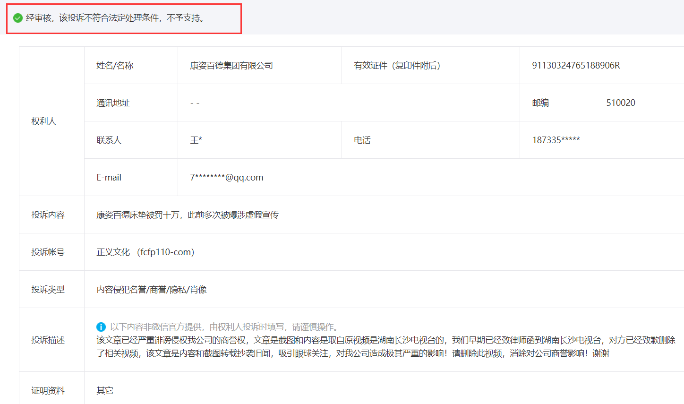
Task: Click the blue info icon in complaint description
Action: pyautogui.click(x=101, y=327)
